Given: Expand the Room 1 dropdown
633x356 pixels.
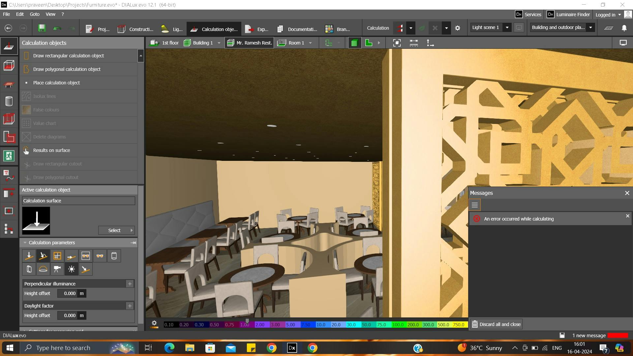Looking at the screenshot, I should tap(310, 43).
